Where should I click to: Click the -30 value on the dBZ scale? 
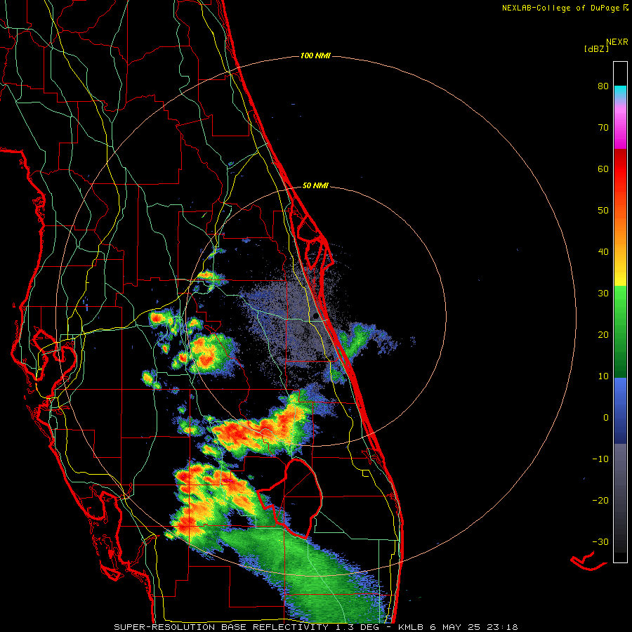(x=600, y=542)
